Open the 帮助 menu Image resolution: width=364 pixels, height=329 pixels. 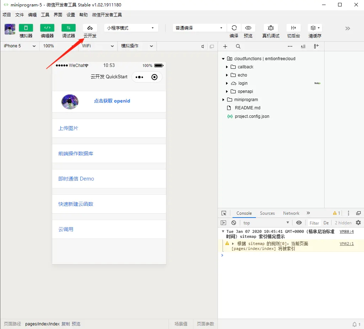(83, 15)
